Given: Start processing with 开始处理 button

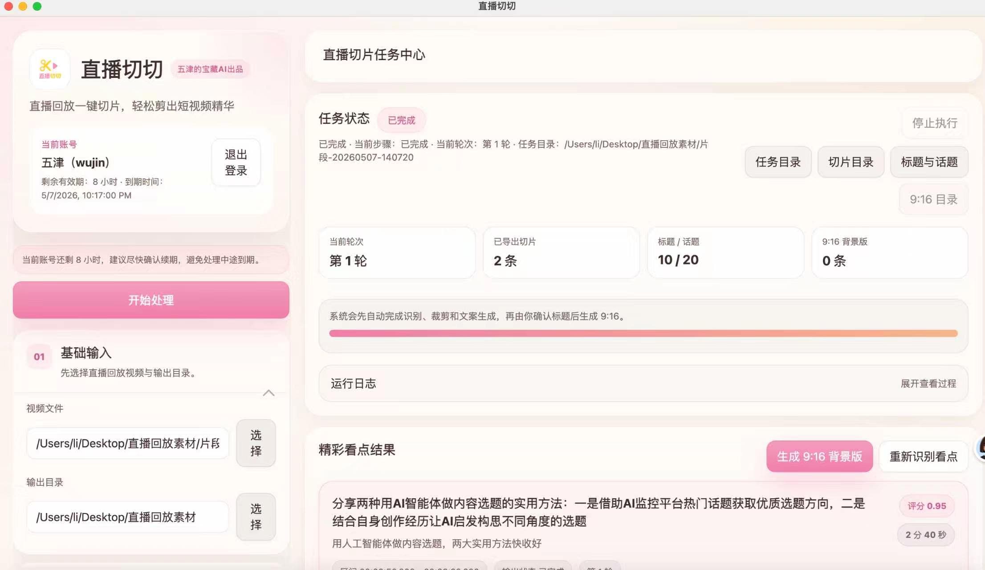Looking at the screenshot, I should tap(151, 300).
